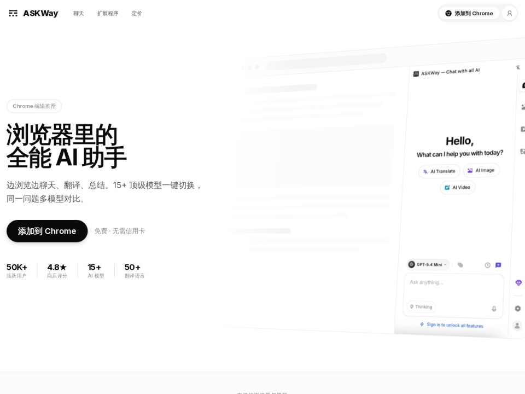Click the 浏览器里的 全能 AI 助手 headline
The height and width of the screenshot is (394, 525).
(66, 146)
